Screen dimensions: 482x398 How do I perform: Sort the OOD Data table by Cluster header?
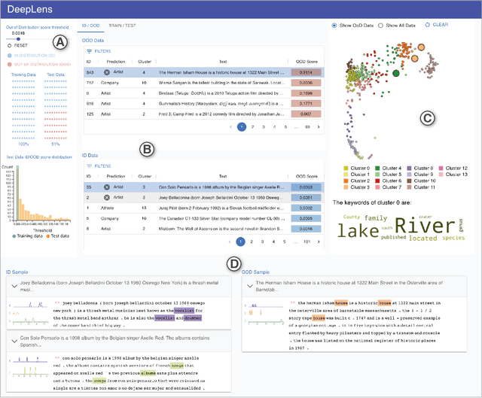[x=145, y=62]
